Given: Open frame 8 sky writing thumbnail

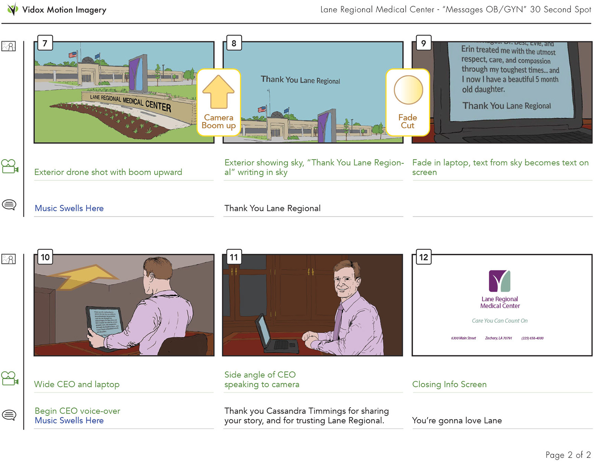Looking at the screenshot, I should [313, 92].
